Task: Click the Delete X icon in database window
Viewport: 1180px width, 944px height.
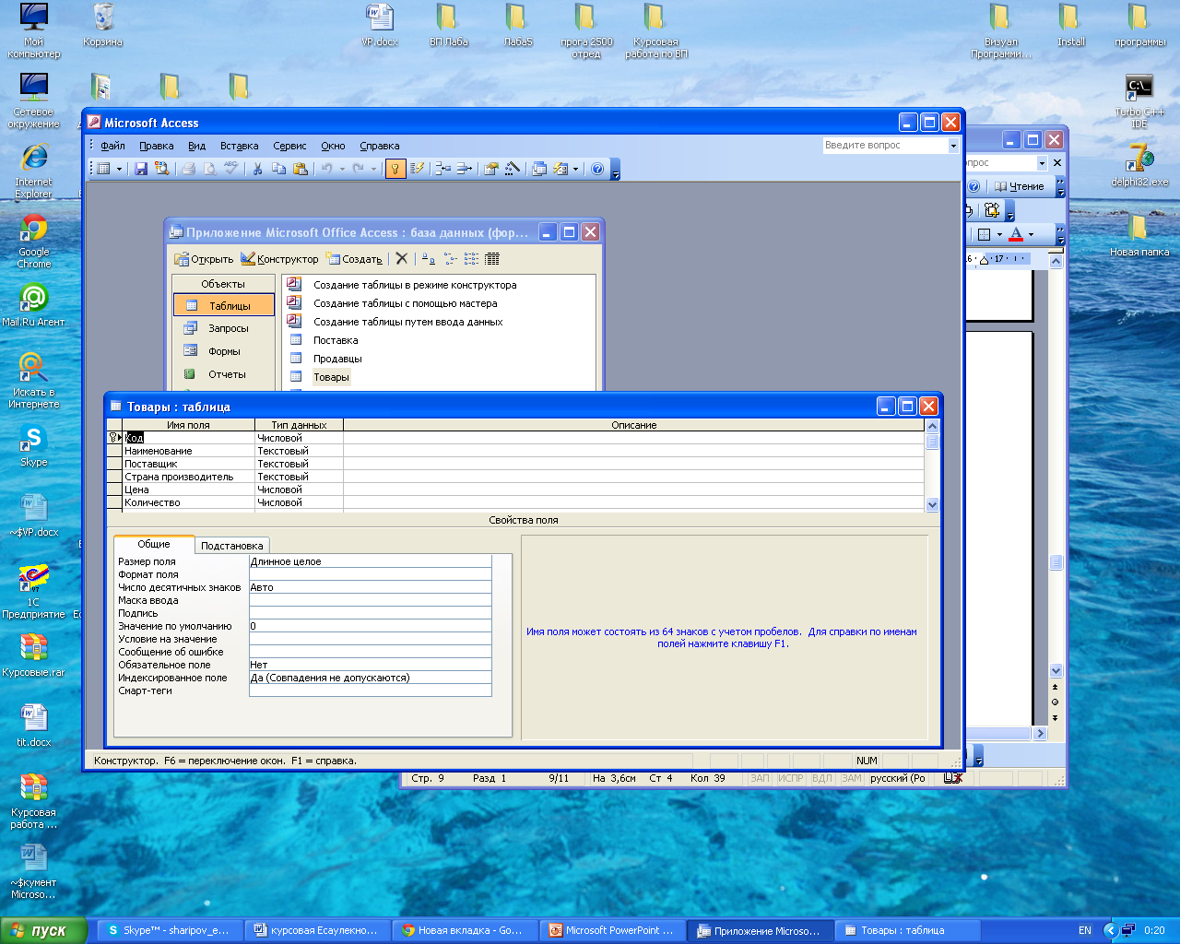Action: (x=402, y=259)
